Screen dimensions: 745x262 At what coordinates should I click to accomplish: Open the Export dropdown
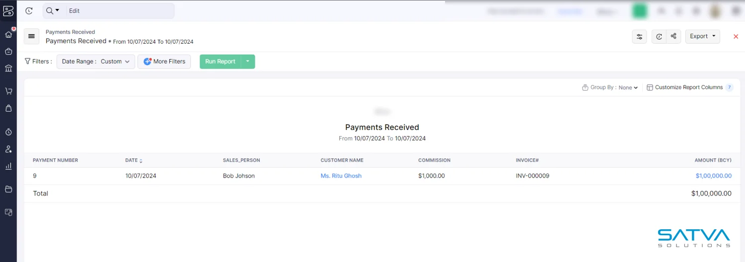[702, 36]
